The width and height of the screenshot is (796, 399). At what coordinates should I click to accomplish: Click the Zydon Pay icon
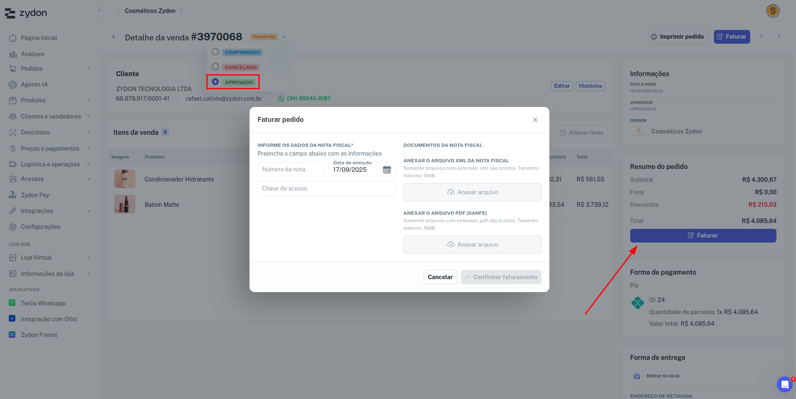pos(13,195)
